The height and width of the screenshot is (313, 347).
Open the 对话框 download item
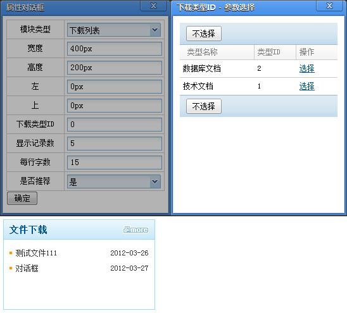pyautogui.click(x=27, y=268)
